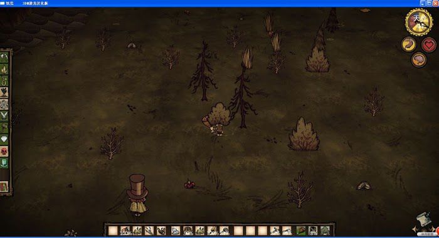Click the hunger stomach meter
The image size is (439, 238).
[x=409, y=44]
